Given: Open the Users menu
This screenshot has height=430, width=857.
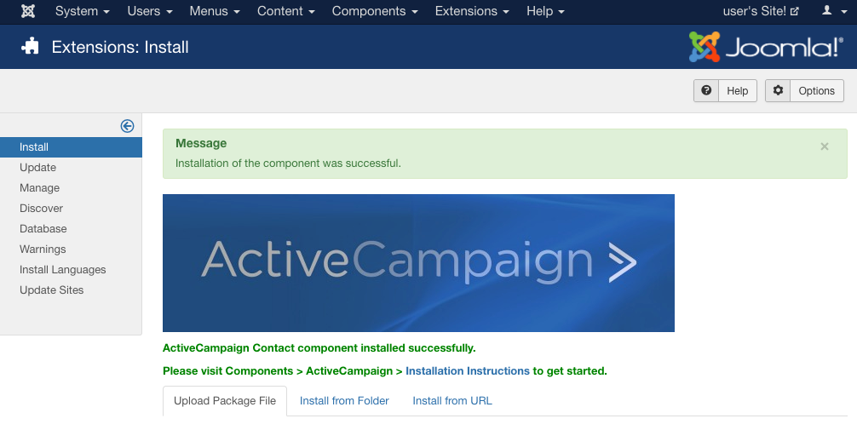Looking at the screenshot, I should click(x=149, y=11).
